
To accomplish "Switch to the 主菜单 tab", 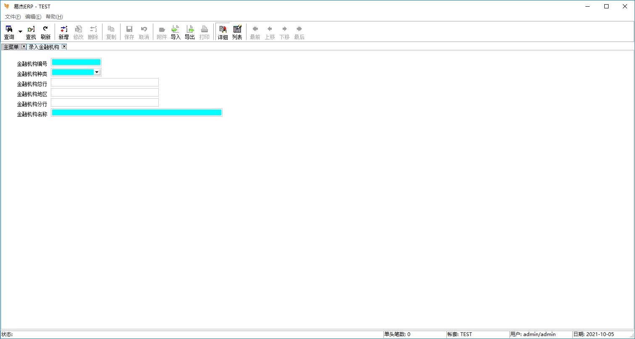I will point(11,47).
